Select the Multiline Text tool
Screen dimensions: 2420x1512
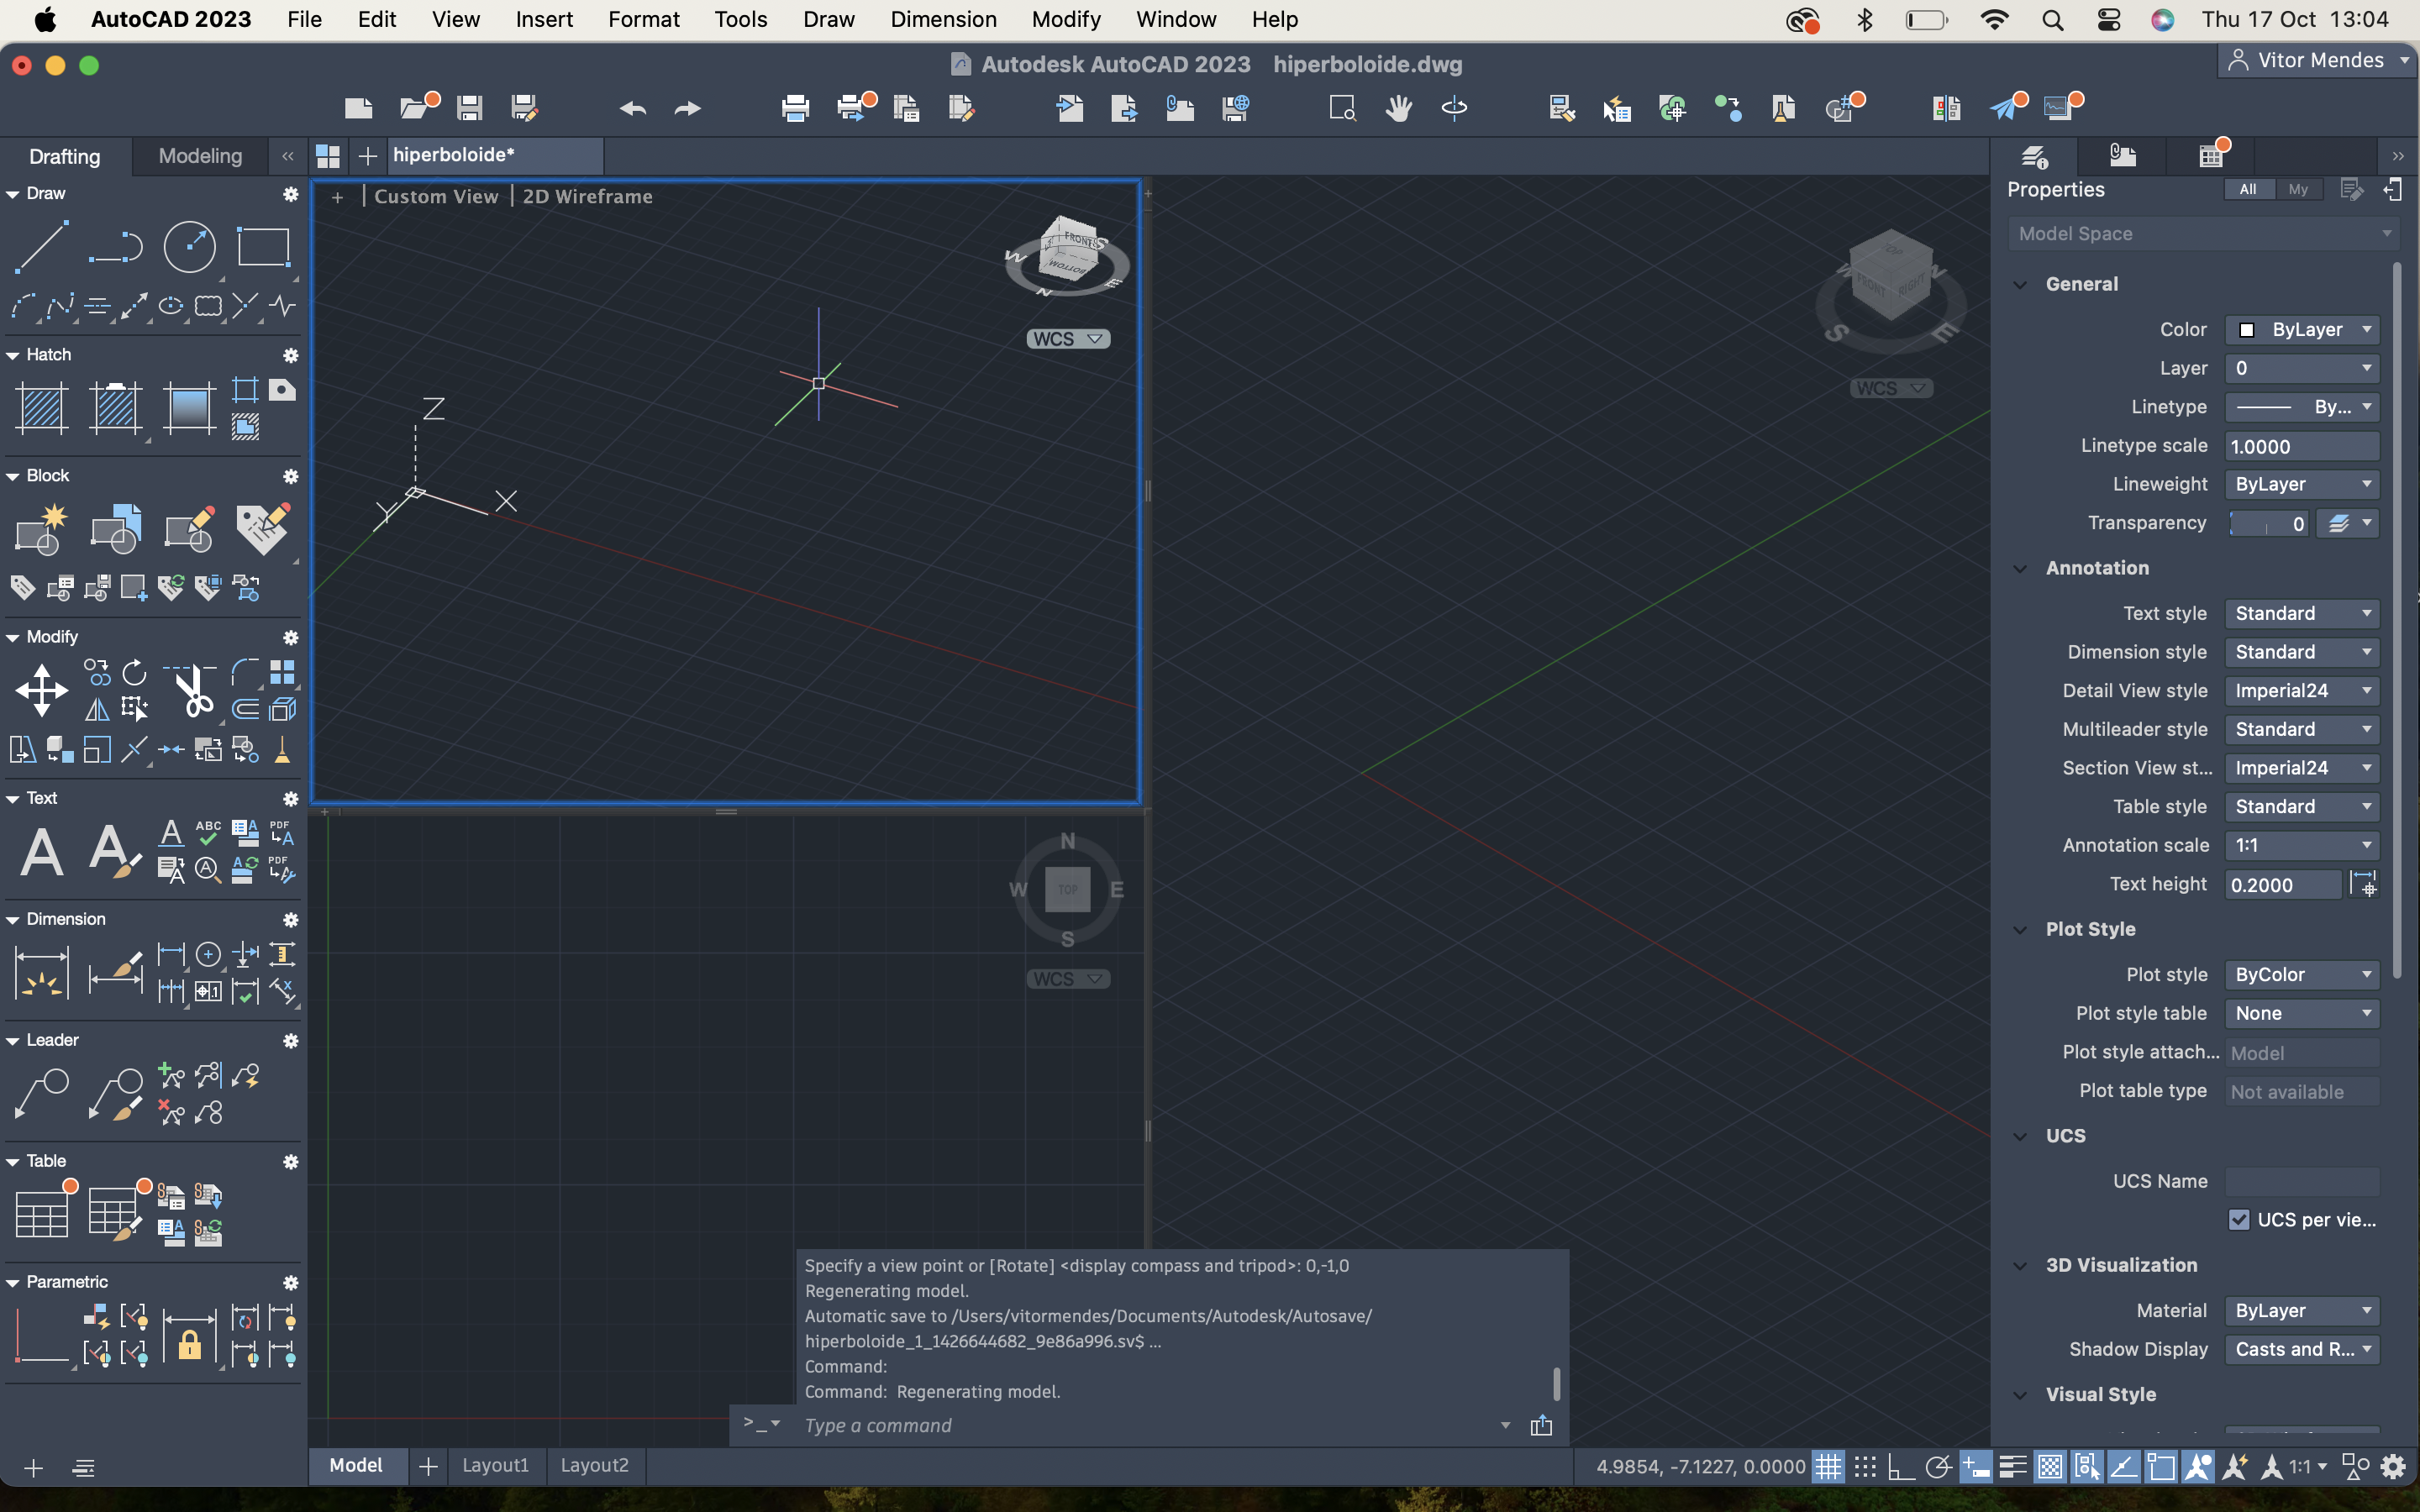pyautogui.click(x=41, y=852)
